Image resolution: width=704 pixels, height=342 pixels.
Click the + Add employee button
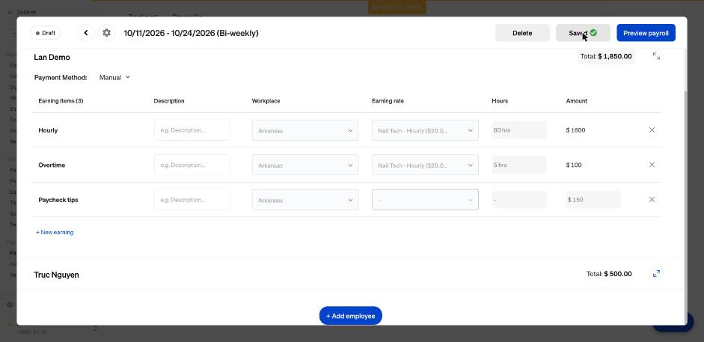[x=350, y=316]
